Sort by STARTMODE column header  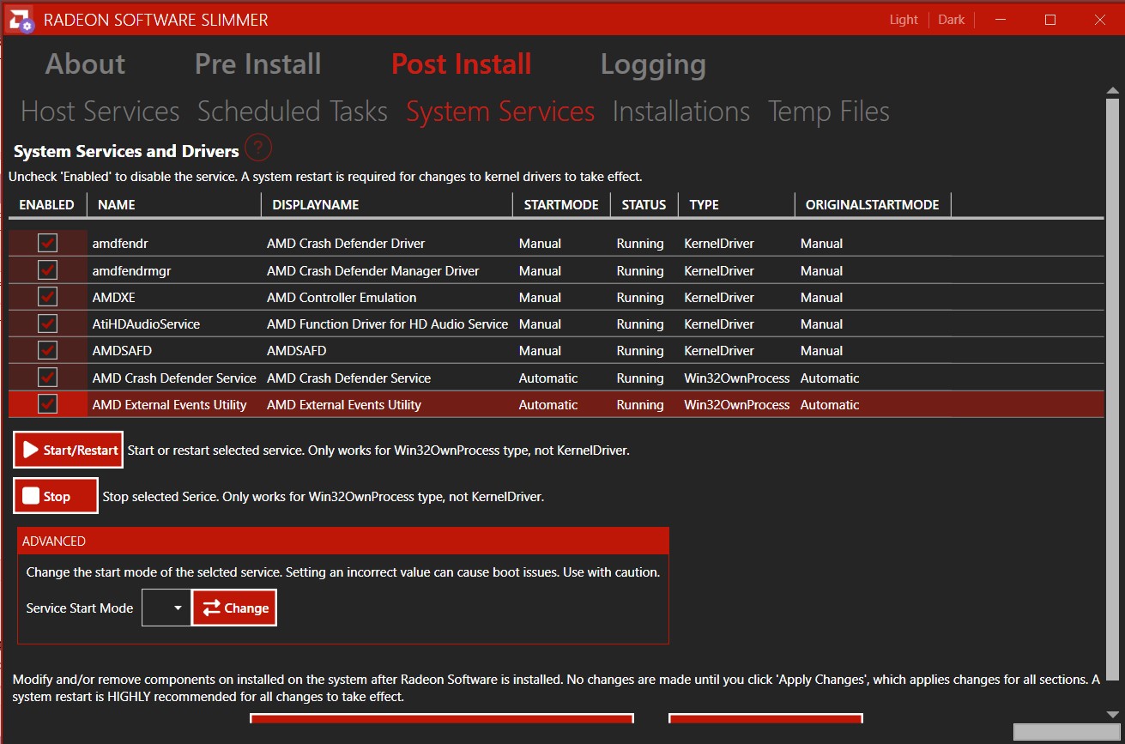tap(561, 204)
